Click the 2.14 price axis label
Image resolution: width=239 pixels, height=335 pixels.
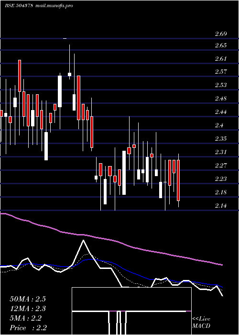(221, 206)
